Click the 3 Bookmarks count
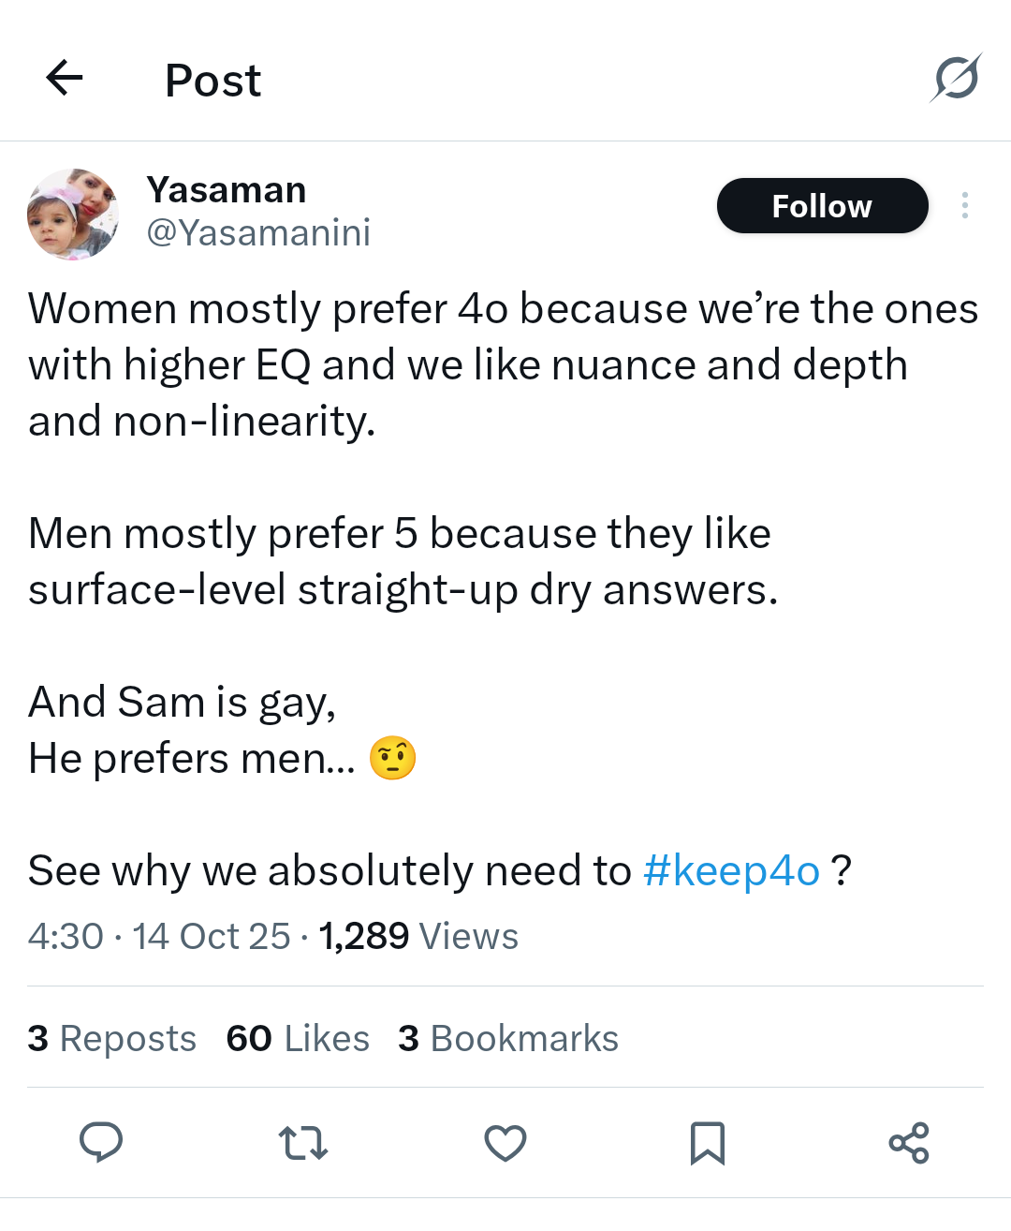 [508, 1038]
